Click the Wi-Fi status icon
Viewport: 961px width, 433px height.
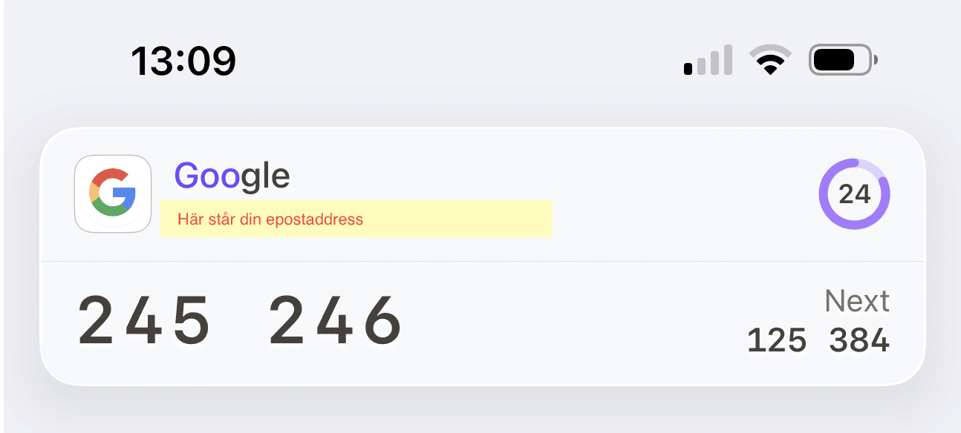click(x=770, y=60)
